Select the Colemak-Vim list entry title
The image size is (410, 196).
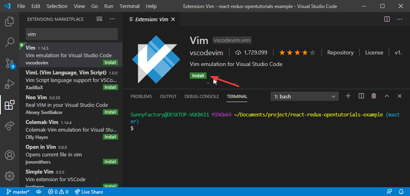42,122
